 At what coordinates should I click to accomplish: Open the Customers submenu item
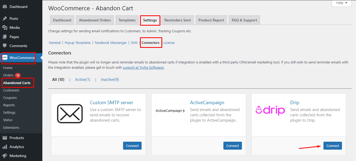click(11, 90)
